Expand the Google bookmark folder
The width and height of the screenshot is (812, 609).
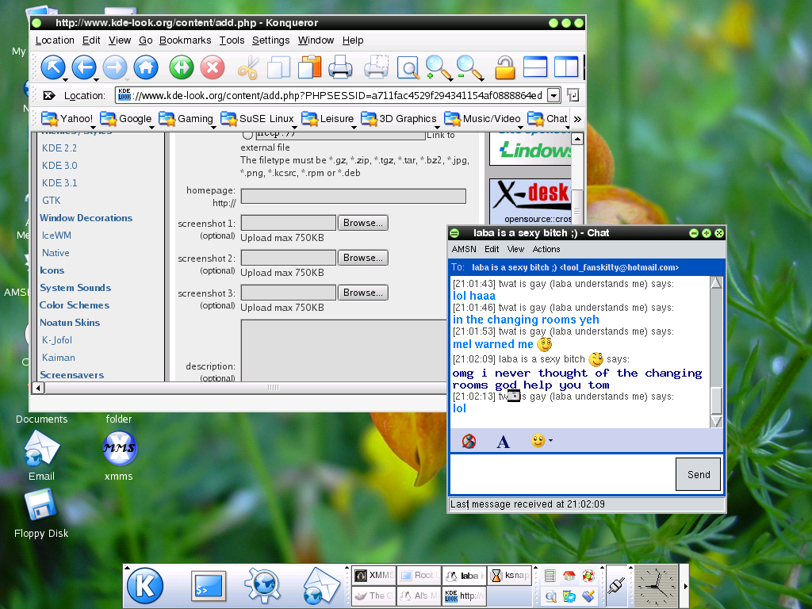(x=126, y=119)
